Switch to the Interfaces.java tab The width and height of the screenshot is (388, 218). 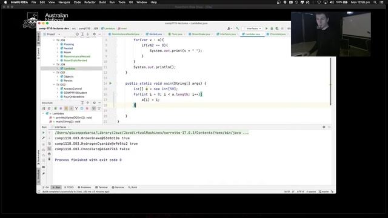[228, 34]
